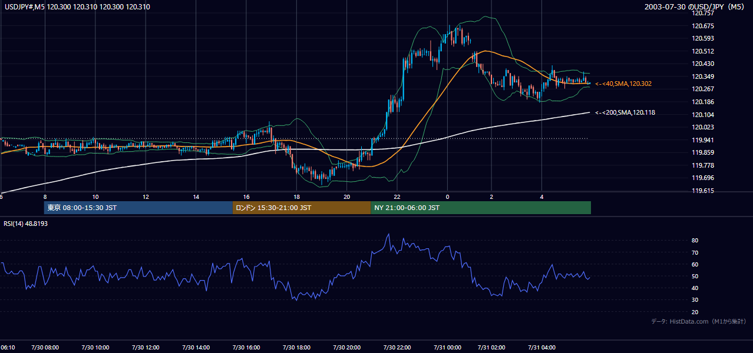Screen dimensions: 753x353
Task: Click the <-<200,SMA,120.118 indicator label
Action: 625,112
